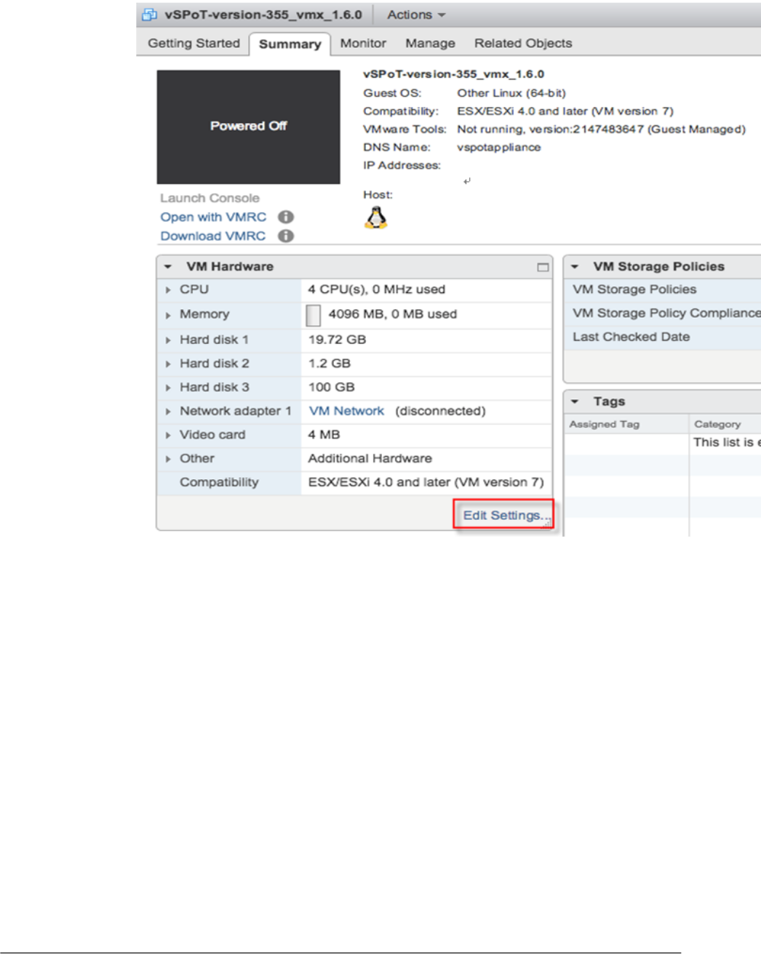Click the vspotappliance DNS name
Screen dimensions: 761x954
click(499, 147)
